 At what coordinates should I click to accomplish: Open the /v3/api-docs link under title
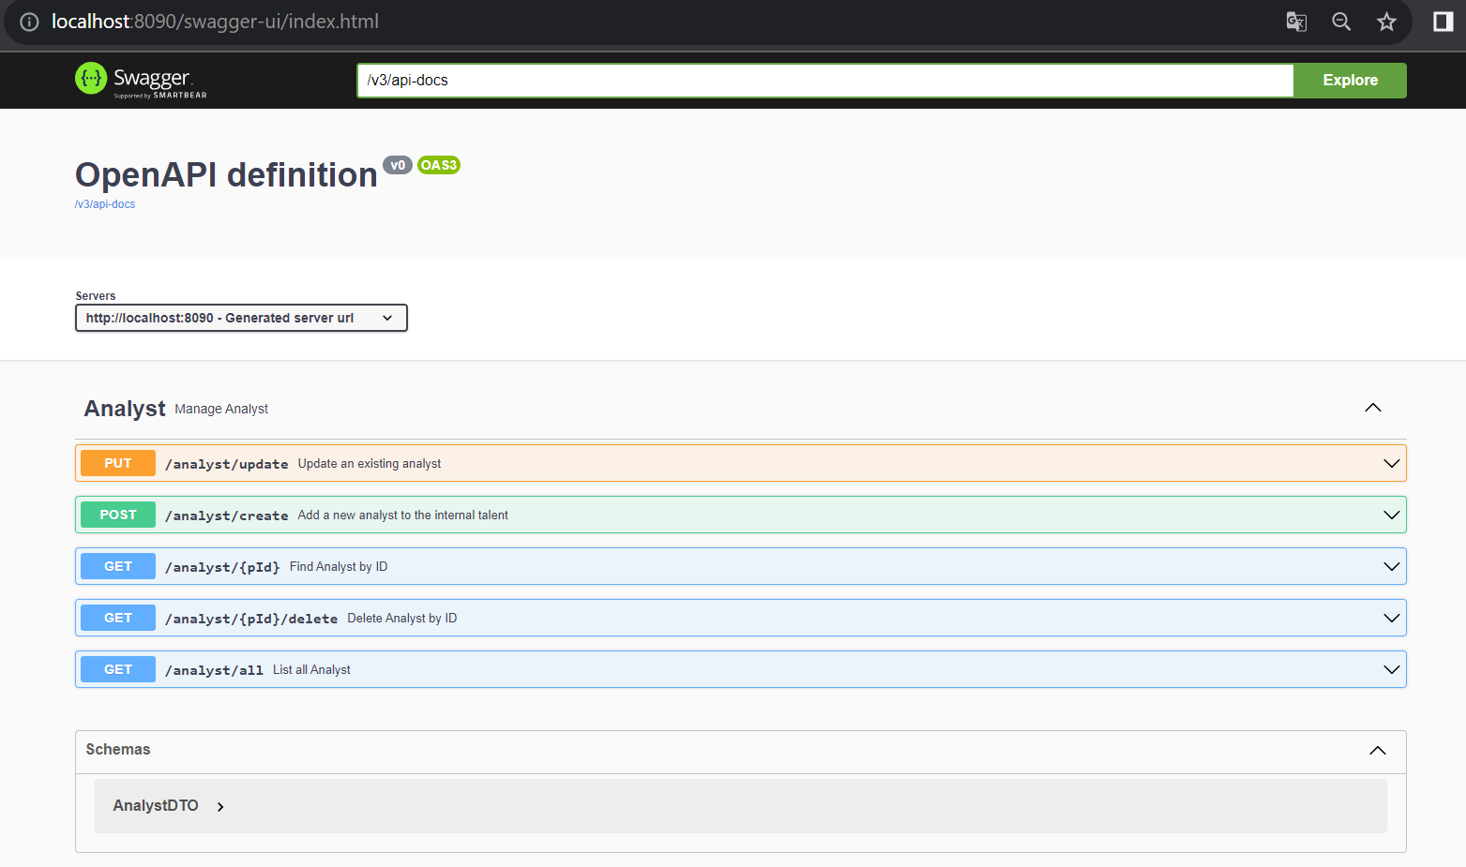105,204
